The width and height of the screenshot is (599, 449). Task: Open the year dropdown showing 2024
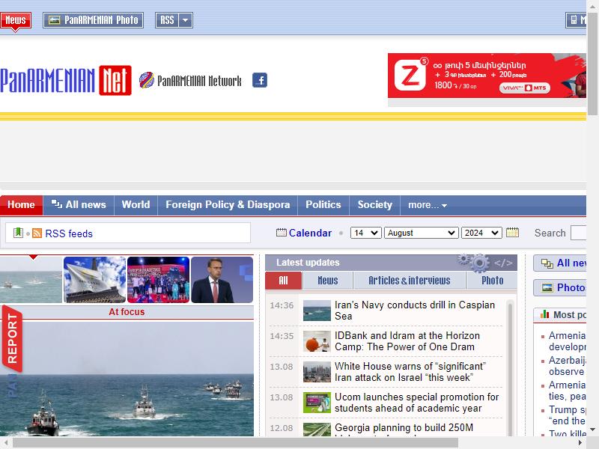click(481, 233)
